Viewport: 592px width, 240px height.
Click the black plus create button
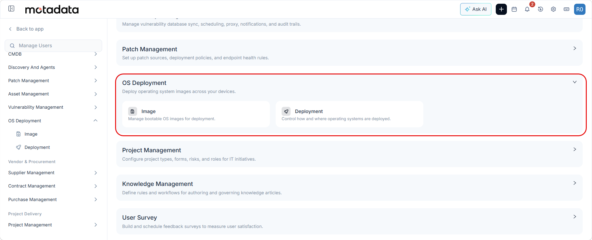(501, 9)
